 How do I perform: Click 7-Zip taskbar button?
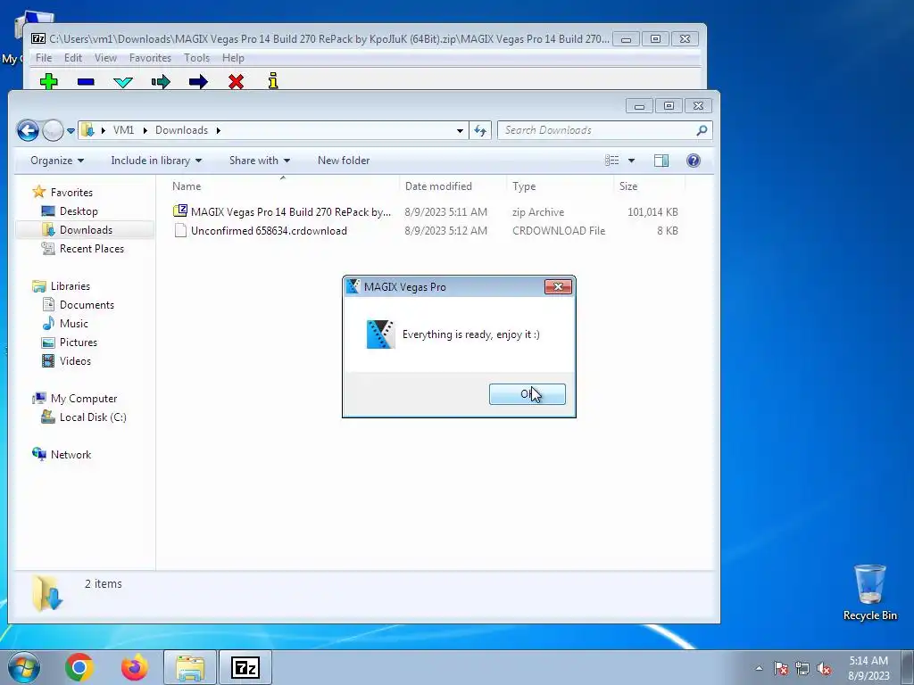pos(245,667)
